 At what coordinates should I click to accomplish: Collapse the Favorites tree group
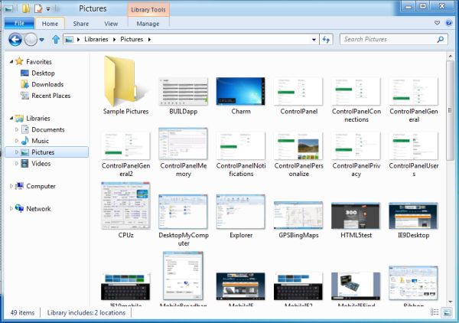tap(11, 61)
